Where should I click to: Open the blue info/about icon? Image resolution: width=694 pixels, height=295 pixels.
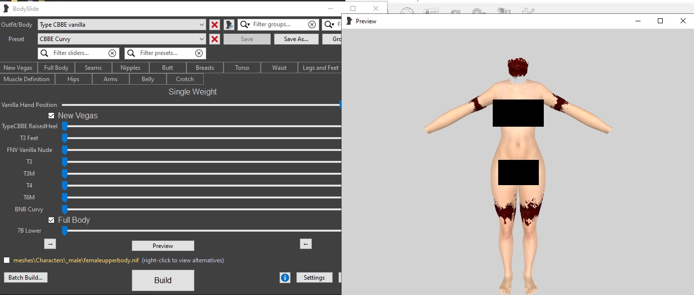pos(285,278)
